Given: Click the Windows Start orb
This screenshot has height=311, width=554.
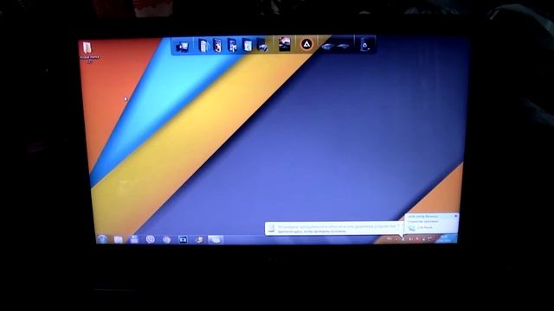Looking at the screenshot, I should (102, 239).
